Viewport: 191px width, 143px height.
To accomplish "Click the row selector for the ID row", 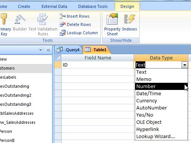I will point(58,65).
